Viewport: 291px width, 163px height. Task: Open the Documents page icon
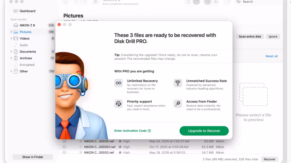[x=16, y=51]
